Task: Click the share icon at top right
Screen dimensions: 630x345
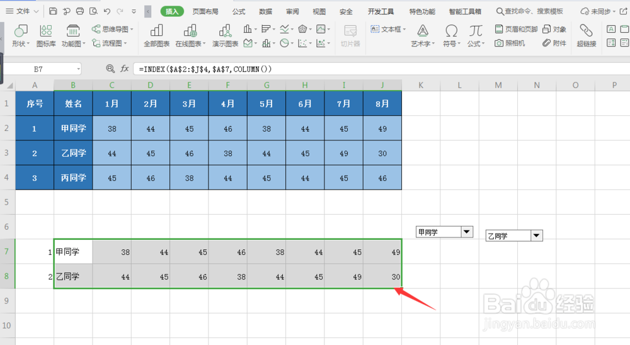Action: [x=624, y=11]
